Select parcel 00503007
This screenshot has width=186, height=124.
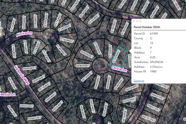point(27,106)
